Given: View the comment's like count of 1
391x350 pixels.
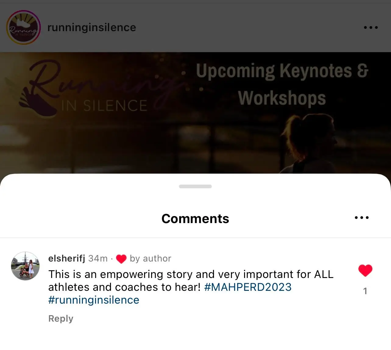Looking at the screenshot, I should (365, 291).
